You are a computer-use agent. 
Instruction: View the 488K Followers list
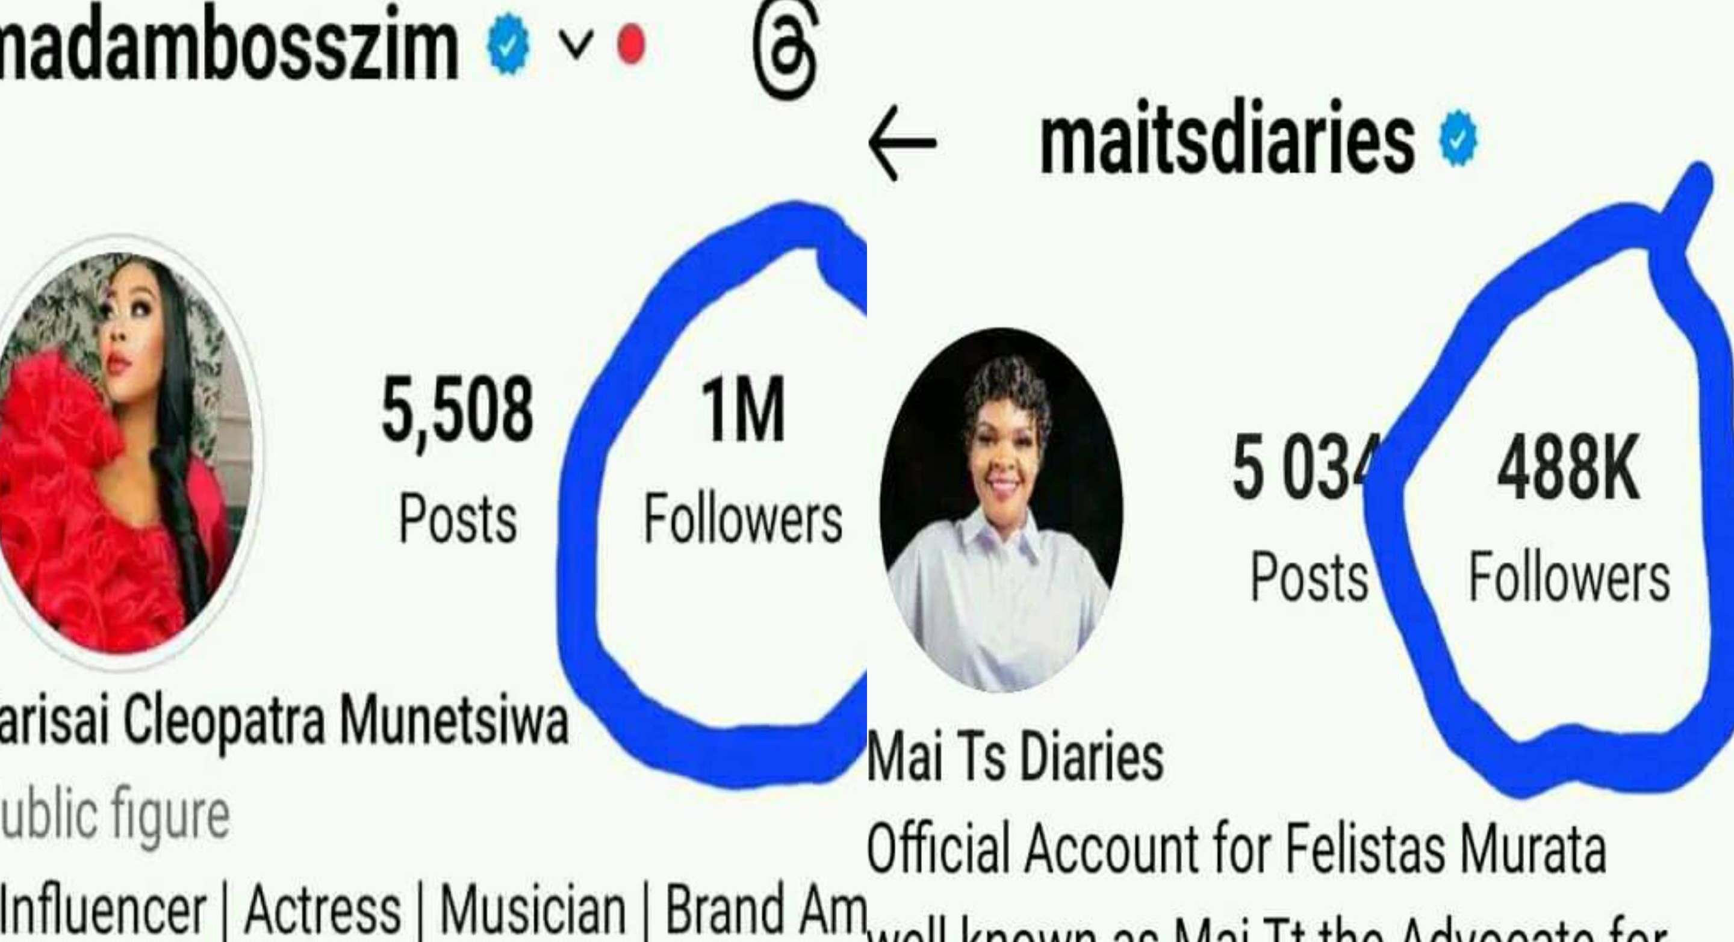coord(1569,517)
